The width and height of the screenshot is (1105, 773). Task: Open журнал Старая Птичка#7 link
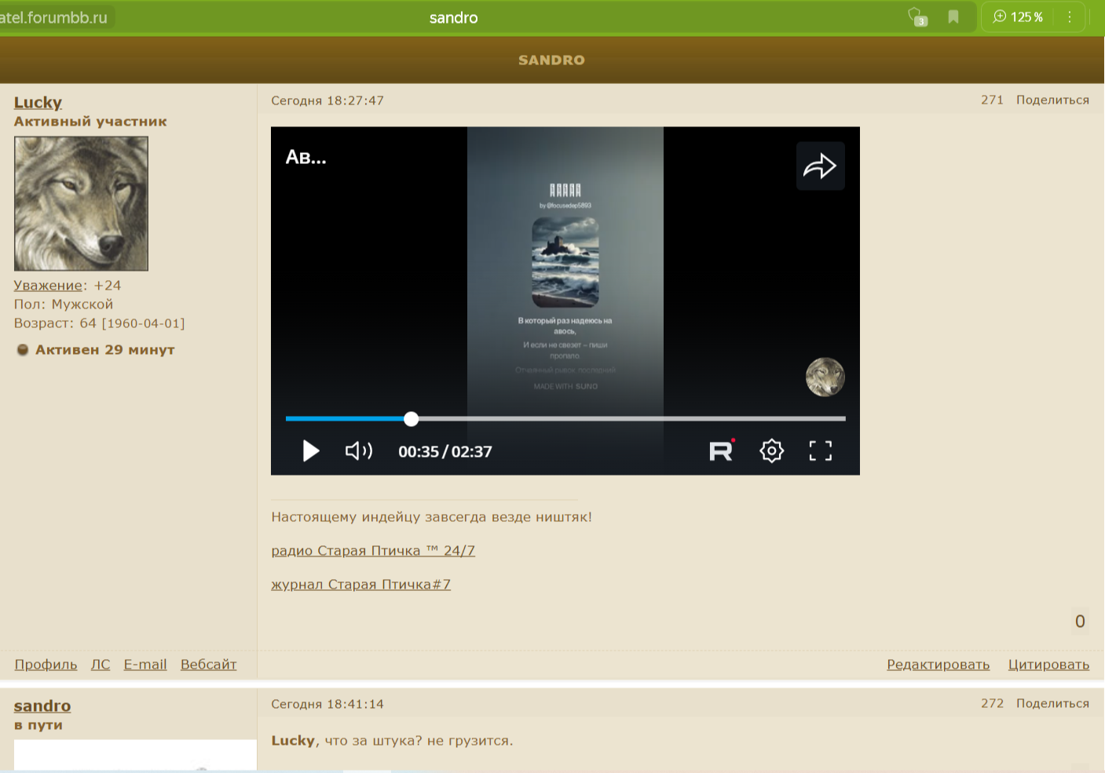pyautogui.click(x=360, y=585)
